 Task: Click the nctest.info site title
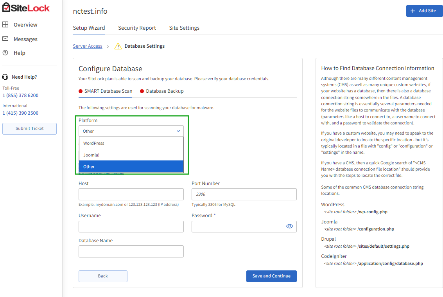(x=90, y=11)
